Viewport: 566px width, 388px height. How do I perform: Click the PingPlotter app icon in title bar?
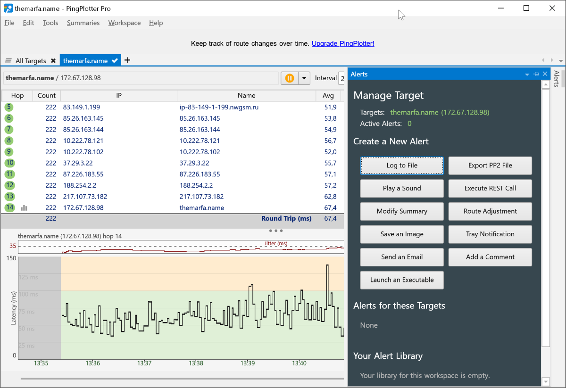(8, 8)
